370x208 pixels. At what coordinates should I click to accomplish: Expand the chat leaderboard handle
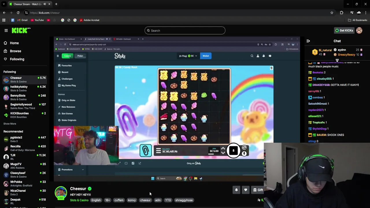pos(337,60)
